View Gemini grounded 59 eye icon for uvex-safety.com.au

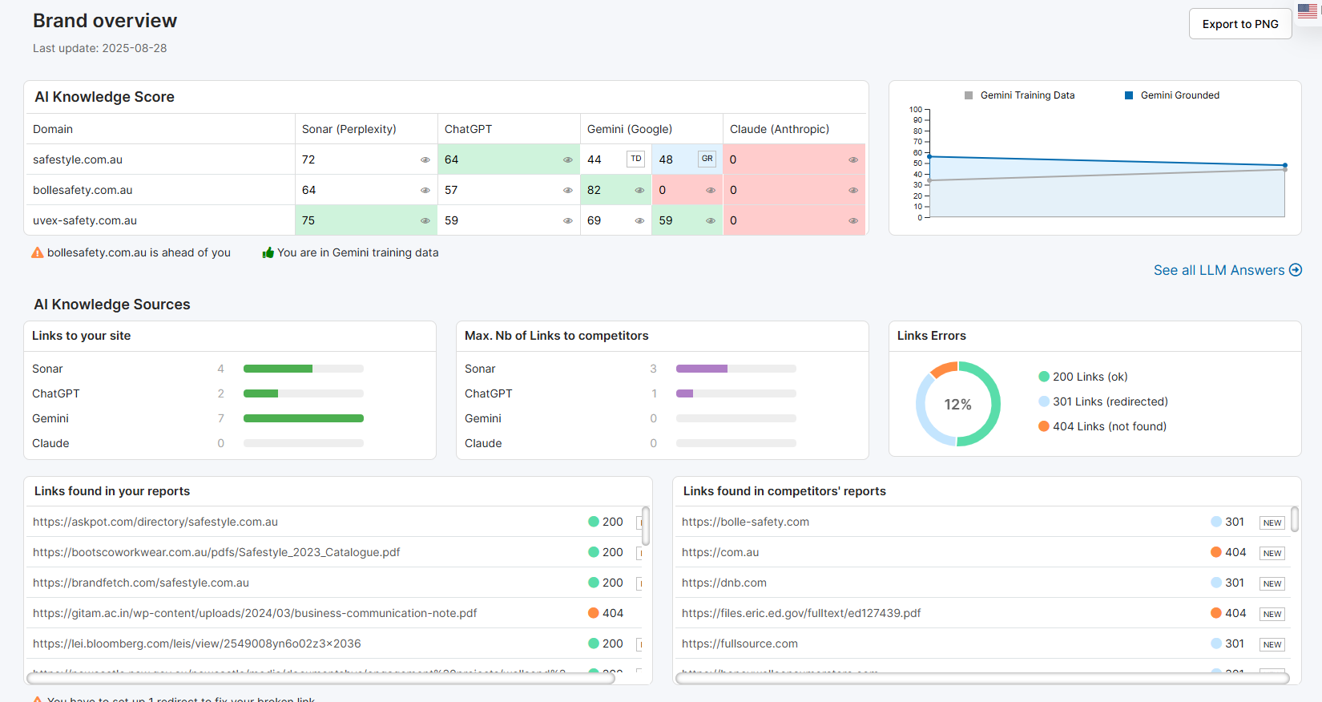coord(711,220)
